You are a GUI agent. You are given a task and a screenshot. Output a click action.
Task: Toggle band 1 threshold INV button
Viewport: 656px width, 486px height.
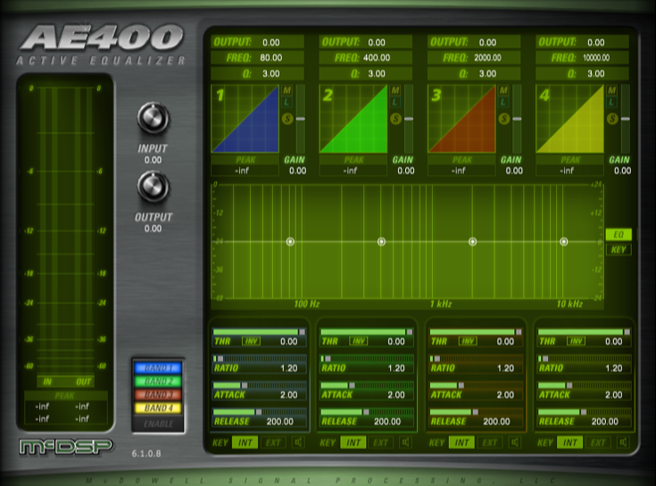(x=251, y=341)
